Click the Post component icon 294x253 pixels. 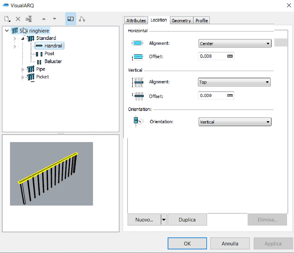coord(39,54)
